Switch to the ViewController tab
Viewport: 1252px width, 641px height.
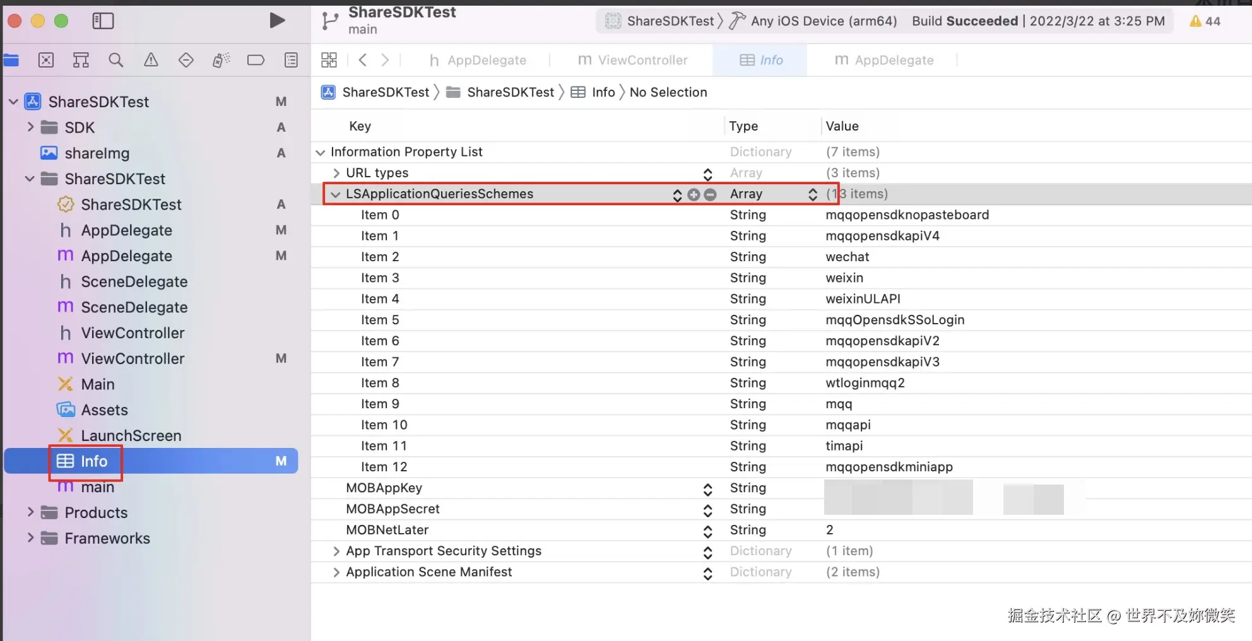point(633,60)
